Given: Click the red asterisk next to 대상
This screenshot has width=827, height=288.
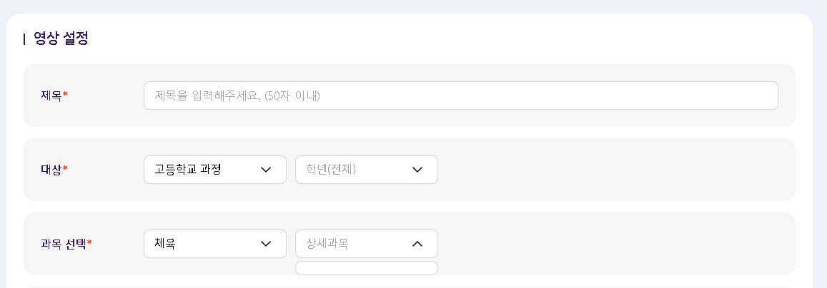Looking at the screenshot, I should click(65, 168).
